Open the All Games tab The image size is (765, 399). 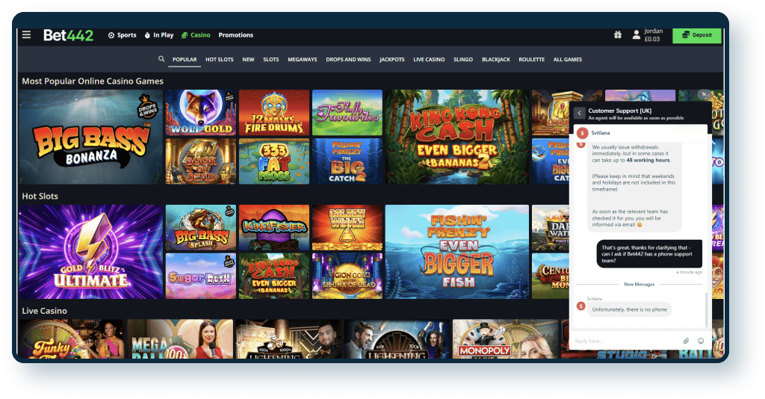pyautogui.click(x=568, y=60)
